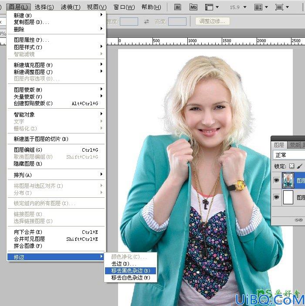Expand 新建填充图层 (W) submenu
Image resolution: width=305 pixels, height=306 pixels.
click(x=56, y=65)
